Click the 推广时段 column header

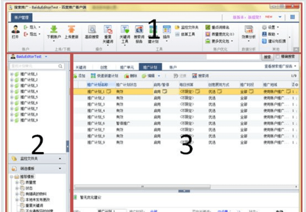click(x=247, y=85)
